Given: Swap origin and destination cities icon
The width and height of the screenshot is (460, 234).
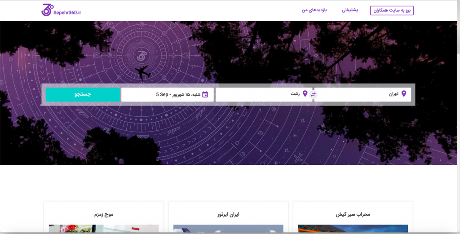Looking at the screenshot, I should tap(313, 94).
